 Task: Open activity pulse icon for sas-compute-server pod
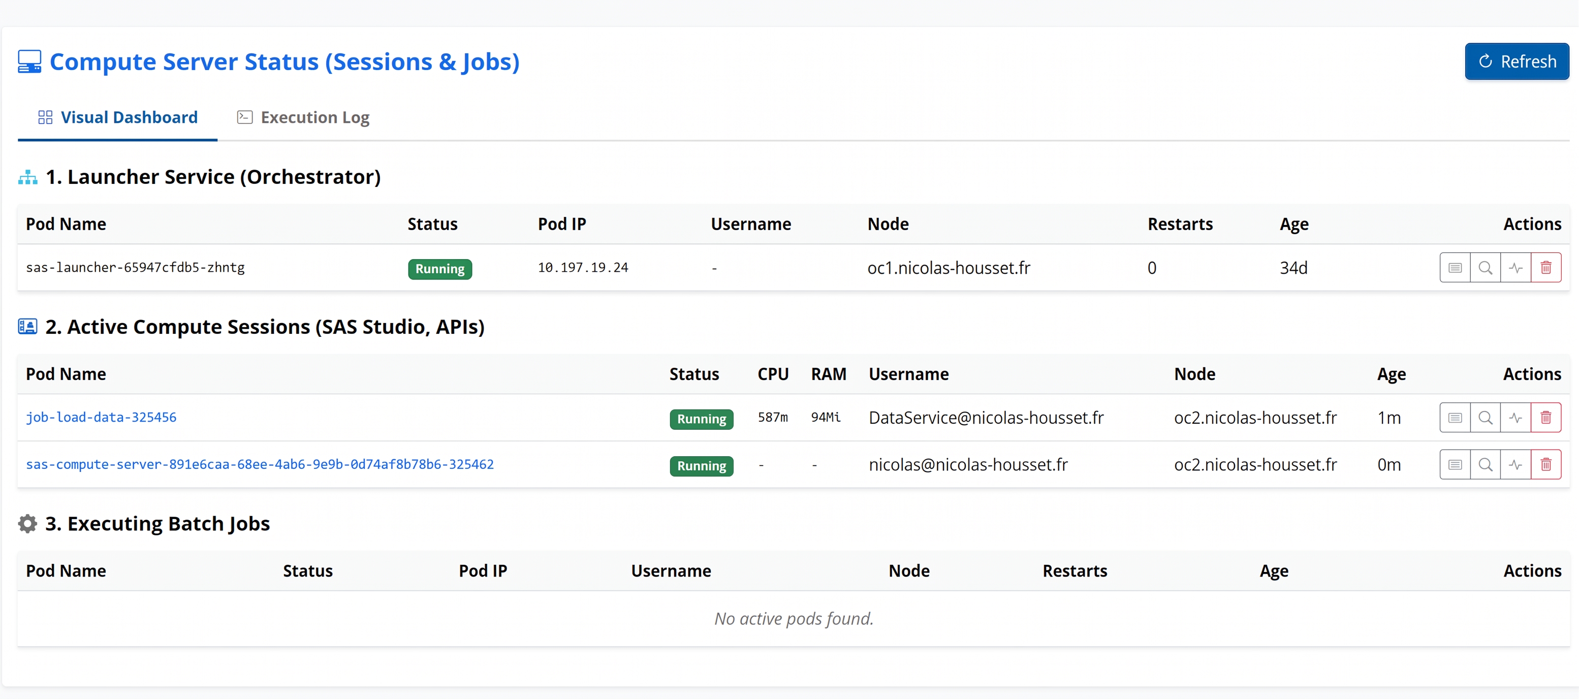coord(1515,465)
